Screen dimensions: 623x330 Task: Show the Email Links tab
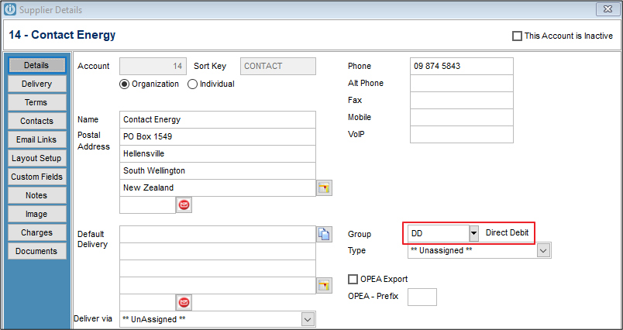(36, 139)
